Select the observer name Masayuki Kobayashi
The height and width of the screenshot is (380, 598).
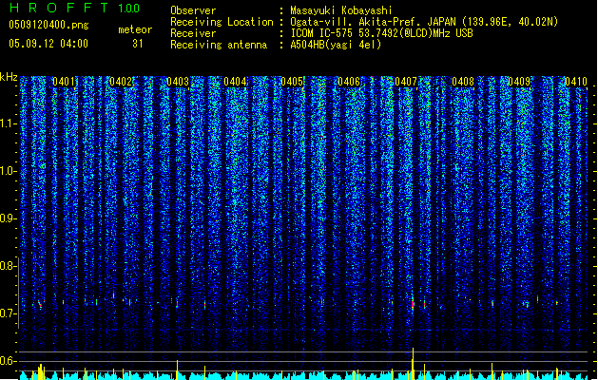[341, 10]
